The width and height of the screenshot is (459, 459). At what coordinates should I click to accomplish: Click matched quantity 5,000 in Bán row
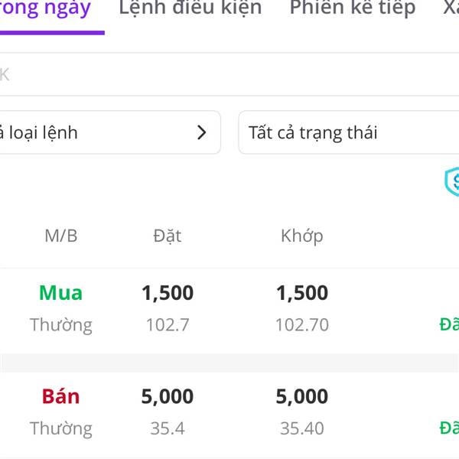pos(302,396)
